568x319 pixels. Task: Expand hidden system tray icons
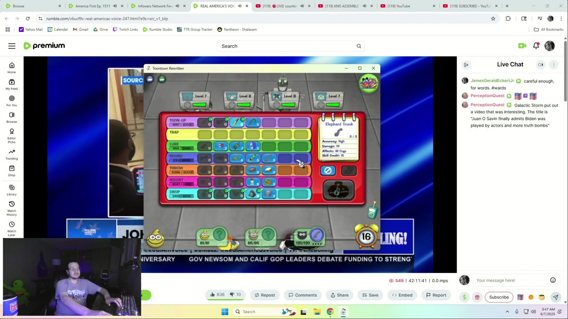click(x=507, y=311)
